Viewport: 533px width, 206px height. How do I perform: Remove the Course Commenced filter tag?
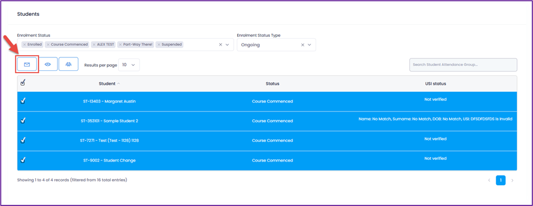(x=48, y=44)
